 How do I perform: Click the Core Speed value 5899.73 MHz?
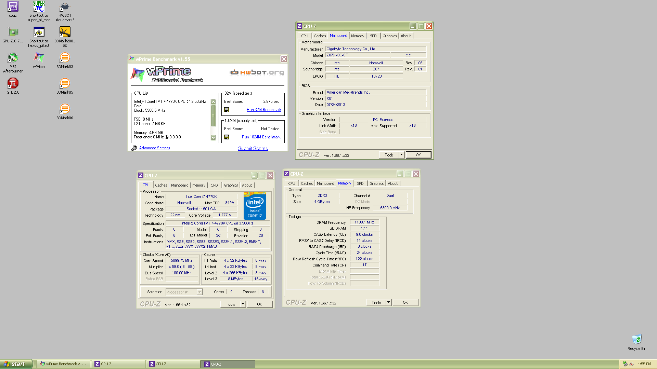click(x=182, y=261)
